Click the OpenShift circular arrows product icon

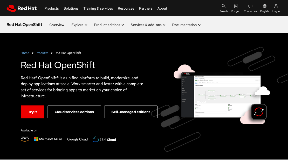[259, 112]
